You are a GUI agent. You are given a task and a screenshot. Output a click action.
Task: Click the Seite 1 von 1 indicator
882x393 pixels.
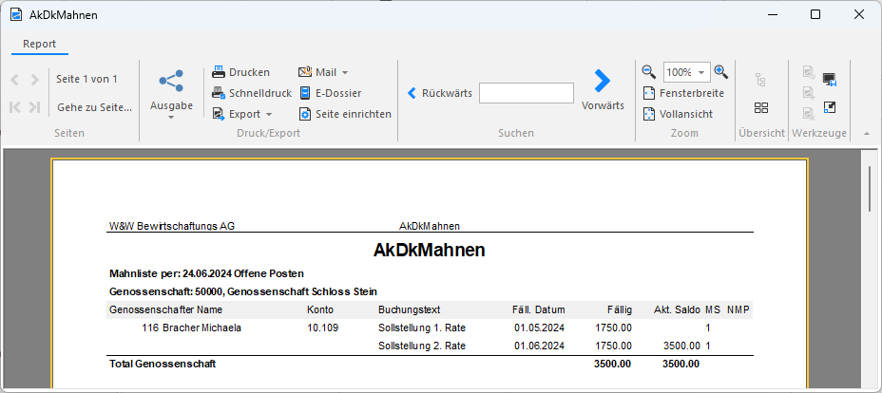(x=86, y=79)
